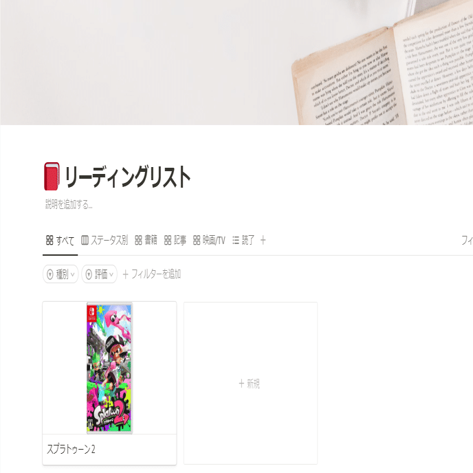Screen dimensions: 473x473
Task: Click the gallery icon beside すべて
Action: click(49, 241)
